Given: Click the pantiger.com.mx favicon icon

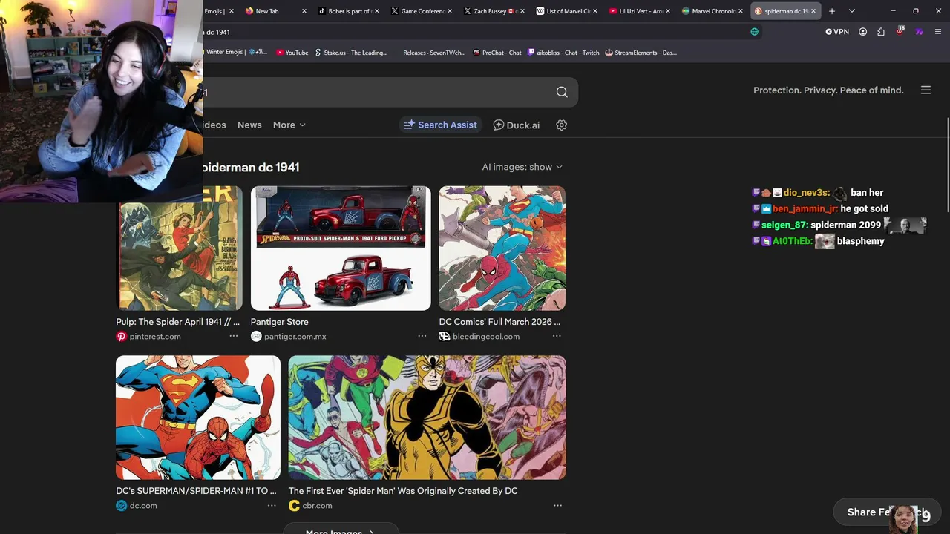Looking at the screenshot, I should pos(256,337).
